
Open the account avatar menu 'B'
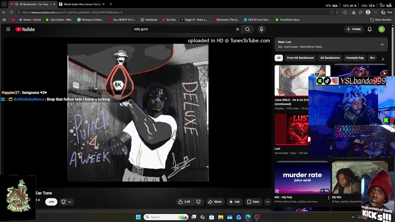click(381, 29)
